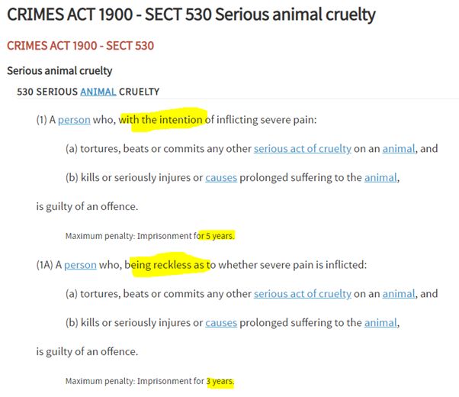Image resolution: width=459 pixels, height=397 pixels.
Task: Open the animal link in subsection (1A)(a)
Action: (x=399, y=294)
